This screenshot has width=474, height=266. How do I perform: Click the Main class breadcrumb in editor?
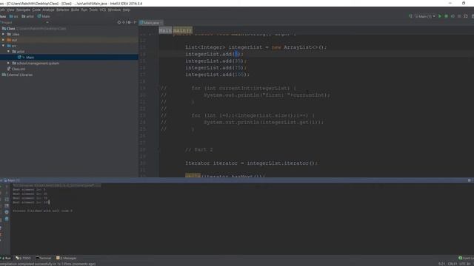[x=165, y=30]
